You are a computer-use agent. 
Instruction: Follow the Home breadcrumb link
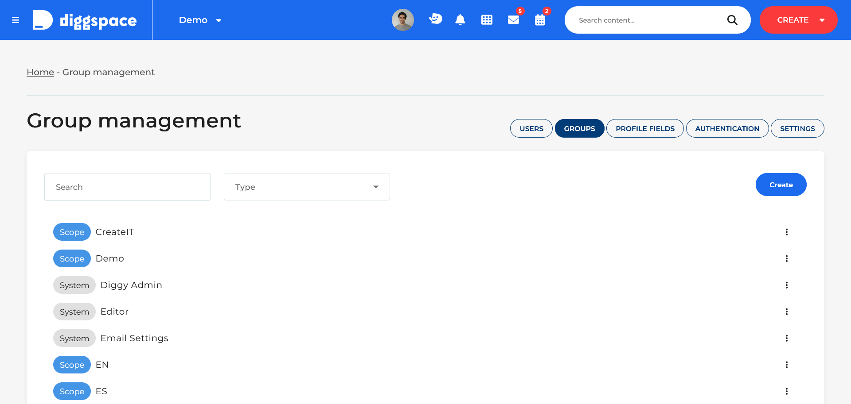[40, 72]
